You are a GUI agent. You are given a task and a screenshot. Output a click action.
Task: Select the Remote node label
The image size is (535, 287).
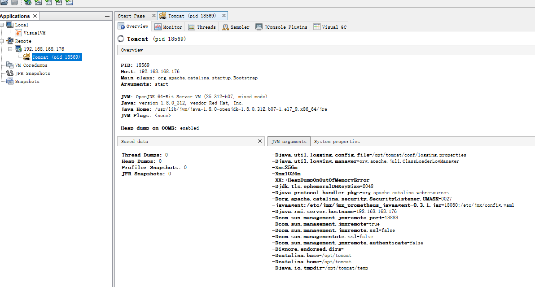pos(23,41)
